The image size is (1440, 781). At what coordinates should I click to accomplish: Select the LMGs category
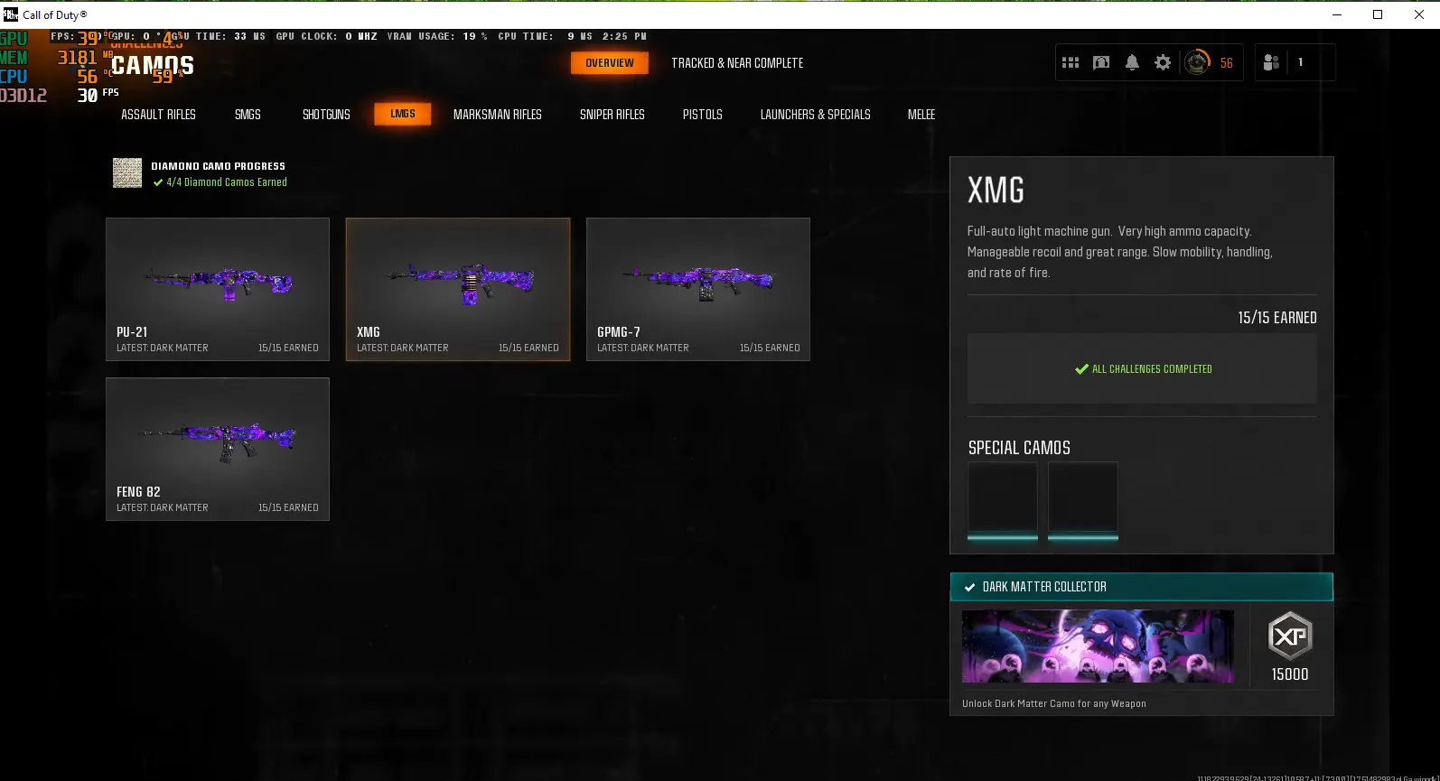point(403,114)
